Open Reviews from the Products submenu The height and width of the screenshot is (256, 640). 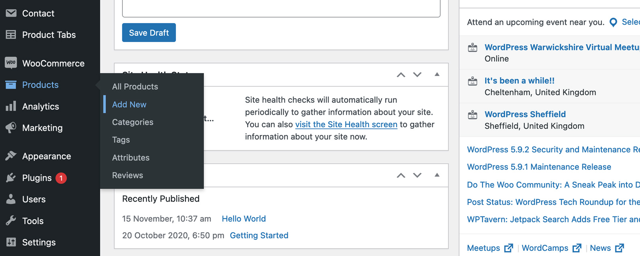point(127,175)
